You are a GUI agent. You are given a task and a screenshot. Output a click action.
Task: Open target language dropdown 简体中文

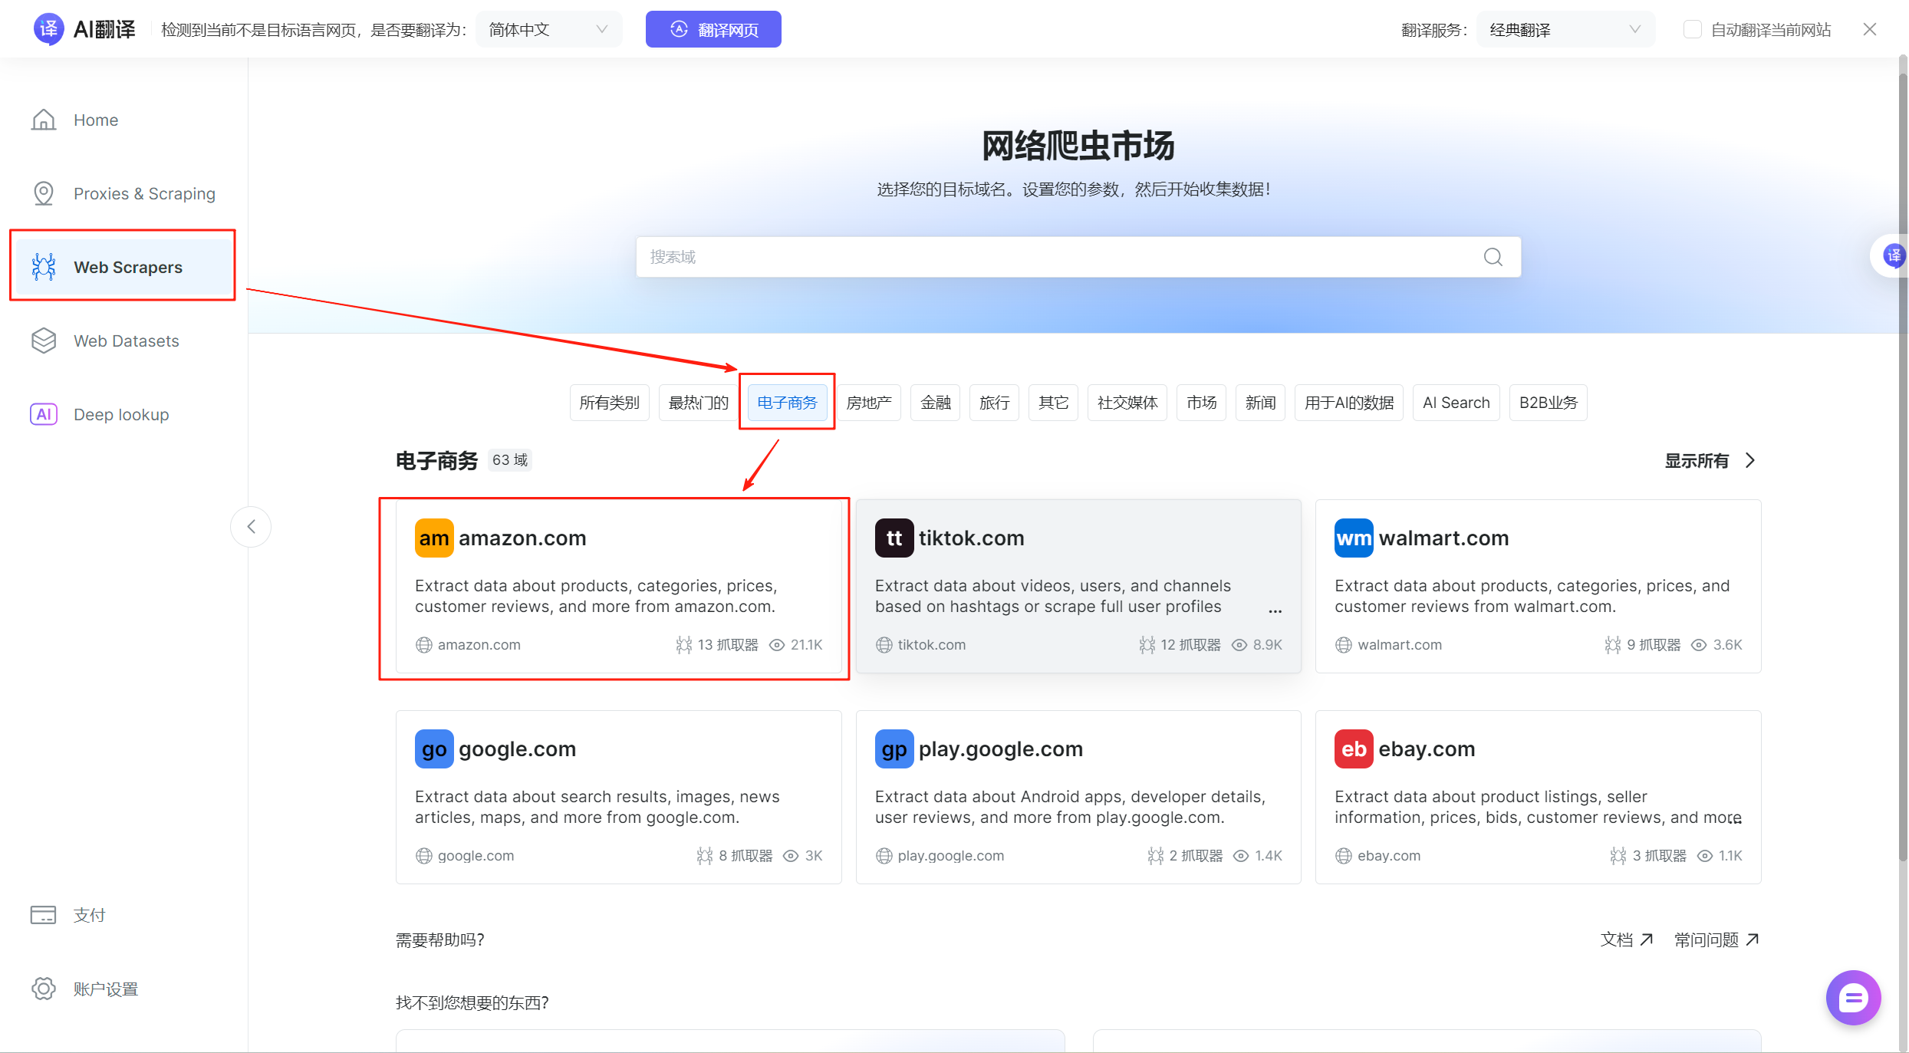[x=548, y=29]
